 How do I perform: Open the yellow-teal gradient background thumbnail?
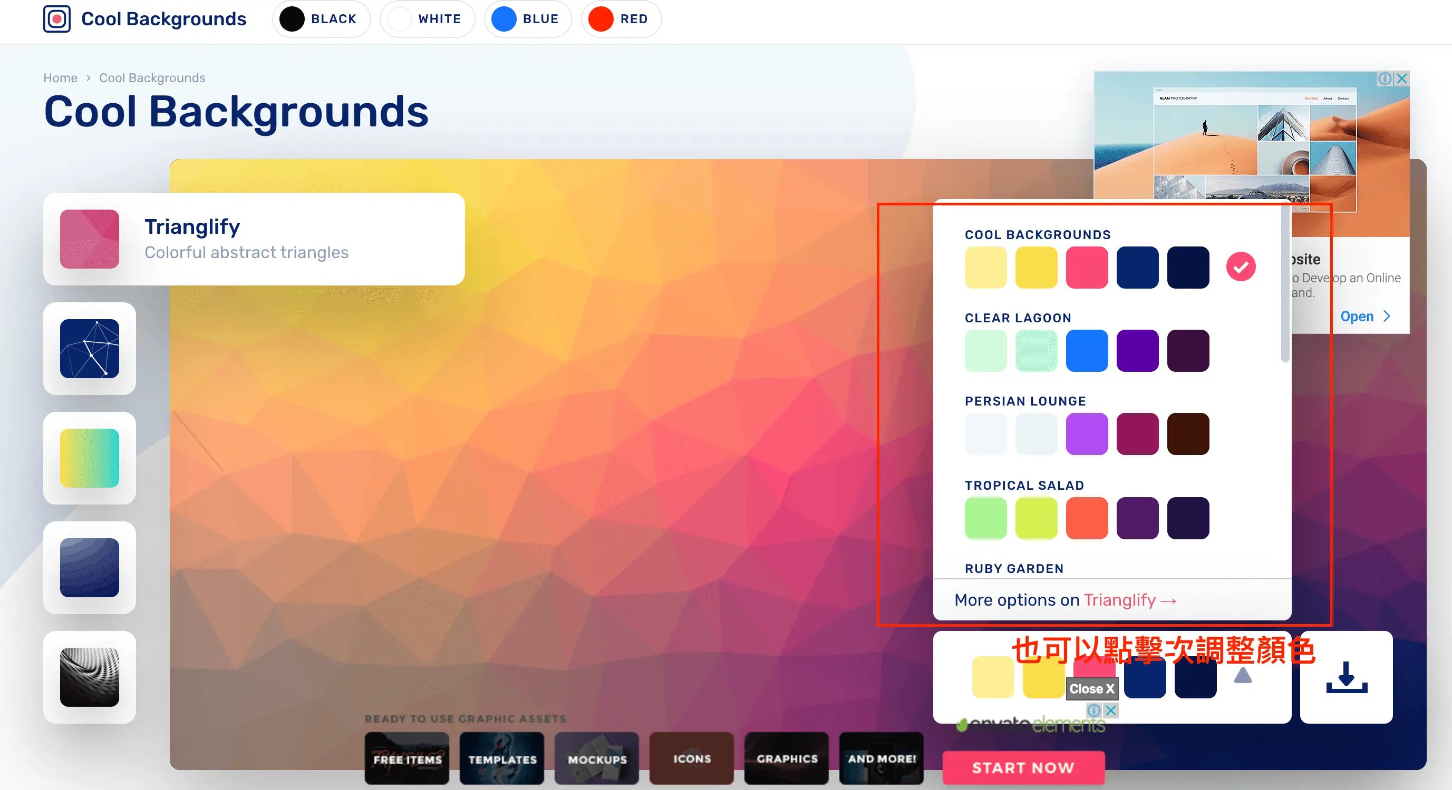click(90, 458)
